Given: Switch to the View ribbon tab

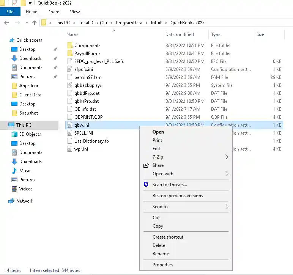Looking at the screenshot, I should [75, 12].
